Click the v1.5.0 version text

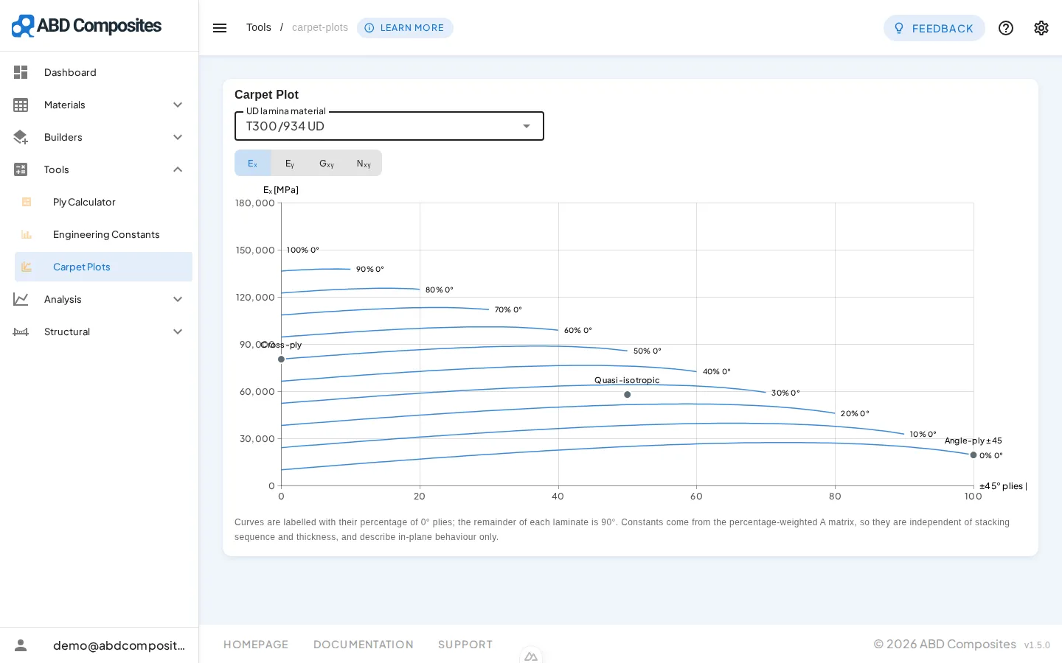tap(1037, 645)
